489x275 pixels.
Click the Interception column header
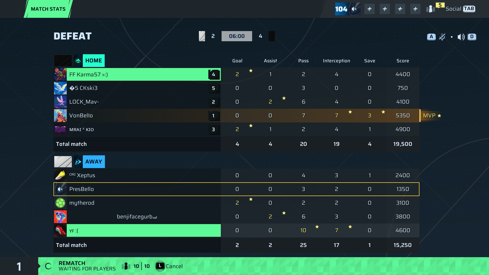tap(336, 61)
